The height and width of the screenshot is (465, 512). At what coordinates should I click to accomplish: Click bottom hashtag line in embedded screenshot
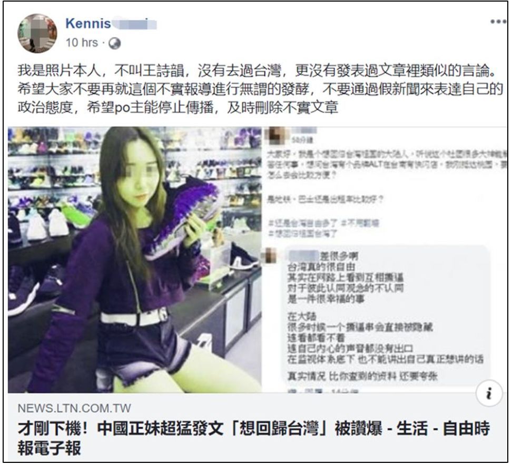click(x=302, y=233)
